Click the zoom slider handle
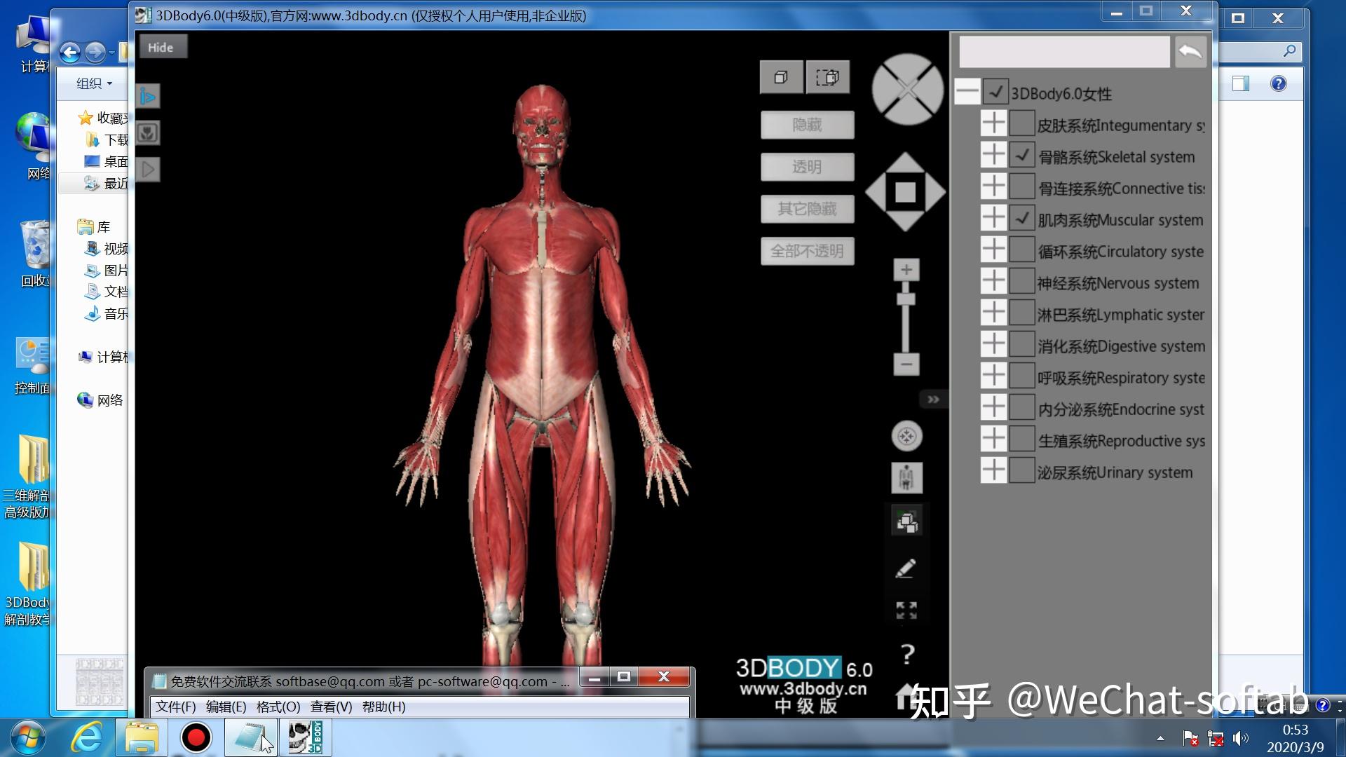1346x757 pixels. click(x=906, y=299)
